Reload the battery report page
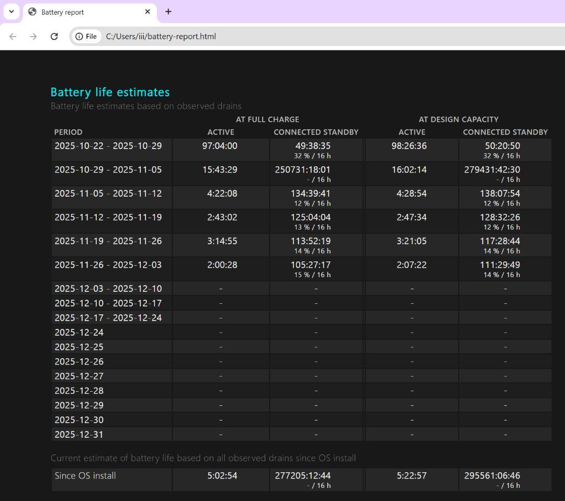Screen dimensions: 565x501 pos(54,36)
